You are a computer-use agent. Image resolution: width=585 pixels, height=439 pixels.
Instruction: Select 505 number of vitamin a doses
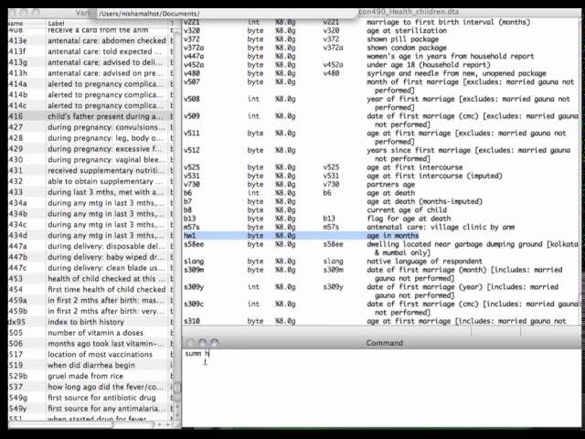coord(90,333)
